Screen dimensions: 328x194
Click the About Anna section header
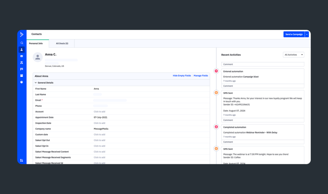click(x=41, y=76)
